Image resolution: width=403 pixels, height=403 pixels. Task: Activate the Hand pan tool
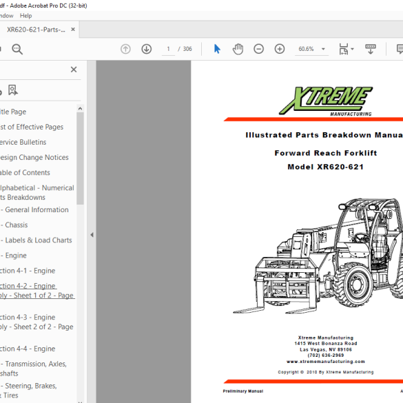point(238,49)
